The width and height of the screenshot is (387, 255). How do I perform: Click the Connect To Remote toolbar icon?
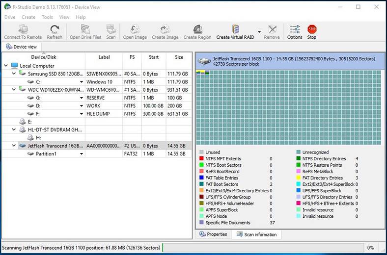tap(23, 32)
